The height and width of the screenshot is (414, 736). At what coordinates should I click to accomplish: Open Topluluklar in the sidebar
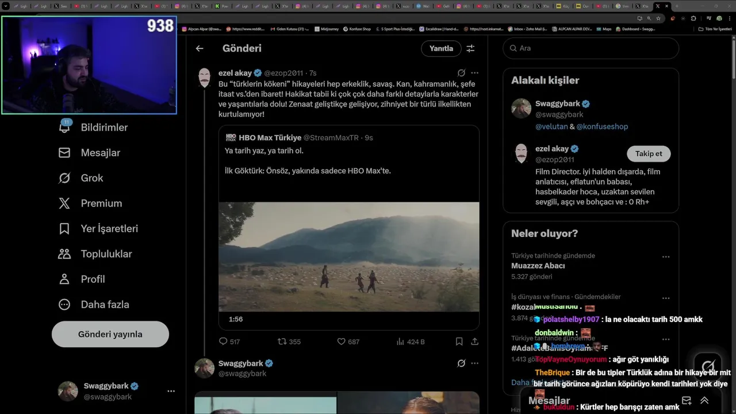pos(95,254)
